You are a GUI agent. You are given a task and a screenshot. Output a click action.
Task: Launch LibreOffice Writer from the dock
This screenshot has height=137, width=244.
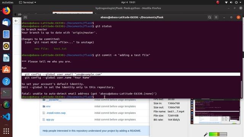6,58
